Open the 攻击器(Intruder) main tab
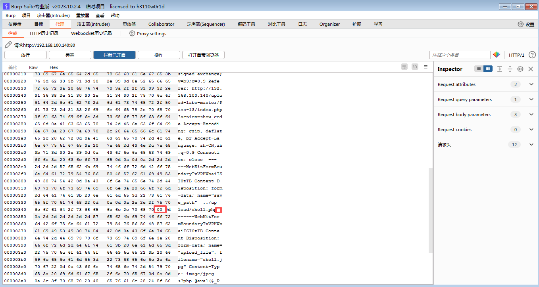Image resolution: width=539 pixels, height=287 pixels. coord(94,24)
